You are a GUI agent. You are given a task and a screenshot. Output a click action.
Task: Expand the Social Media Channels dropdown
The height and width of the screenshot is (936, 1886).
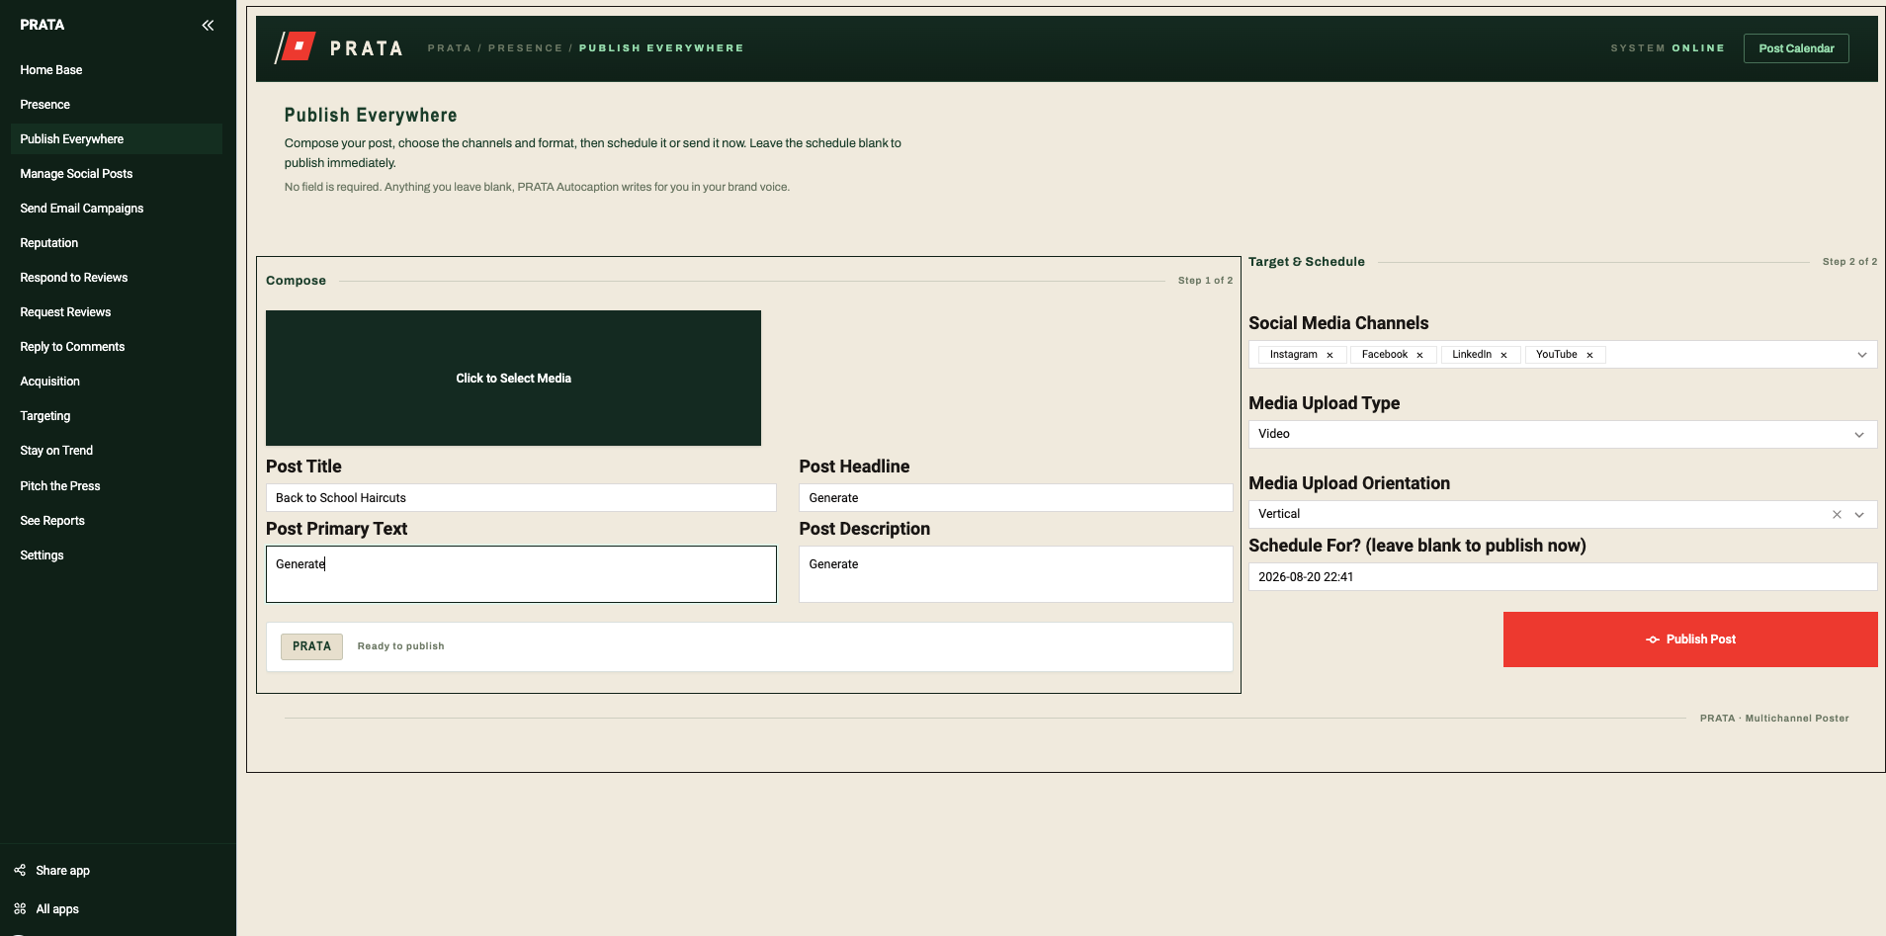tap(1861, 355)
